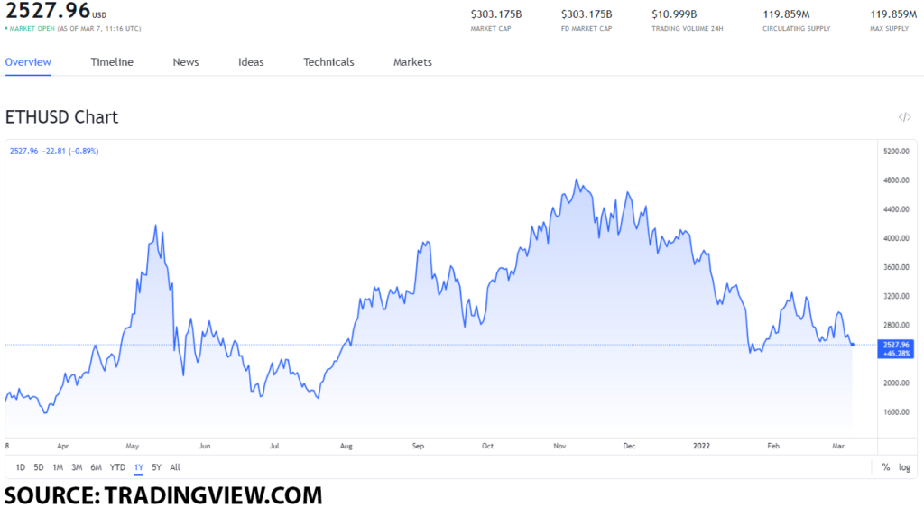Switch to the Timeline tab
Viewport: 924px width, 508px height.
(112, 62)
